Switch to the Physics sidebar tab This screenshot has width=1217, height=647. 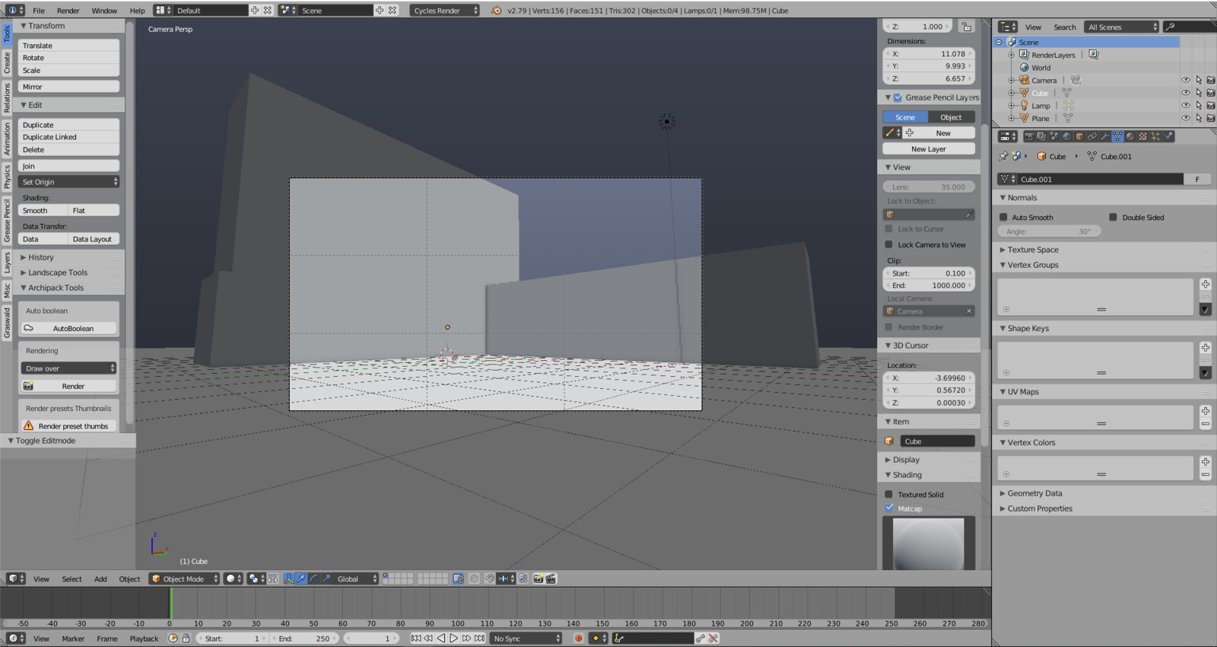click(x=7, y=177)
